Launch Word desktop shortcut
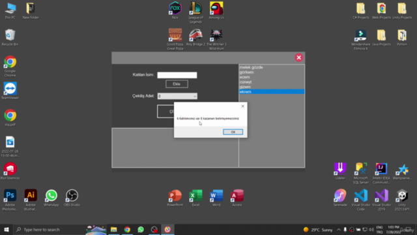 pyautogui.click(x=216, y=198)
